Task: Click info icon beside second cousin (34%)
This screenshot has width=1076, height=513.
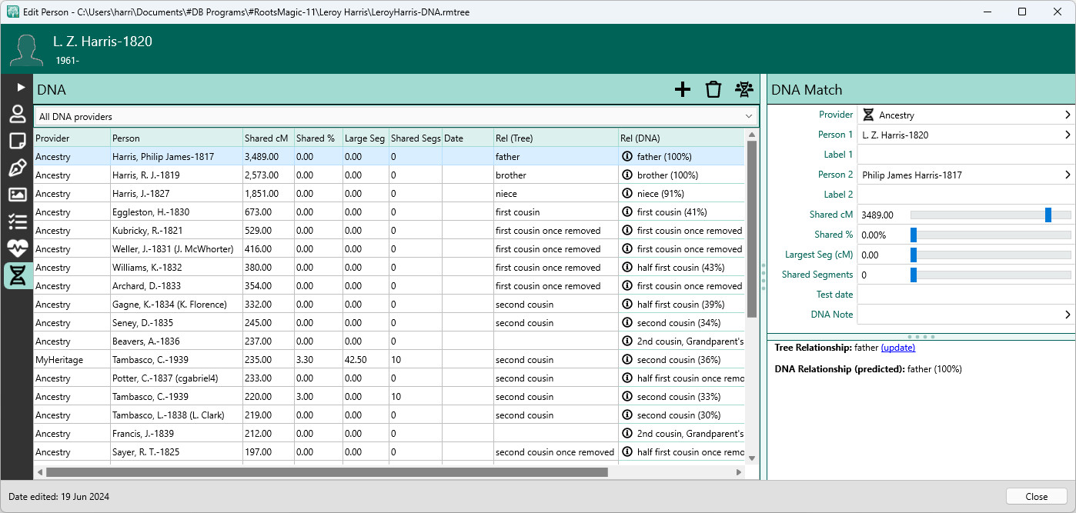Action: point(627,322)
